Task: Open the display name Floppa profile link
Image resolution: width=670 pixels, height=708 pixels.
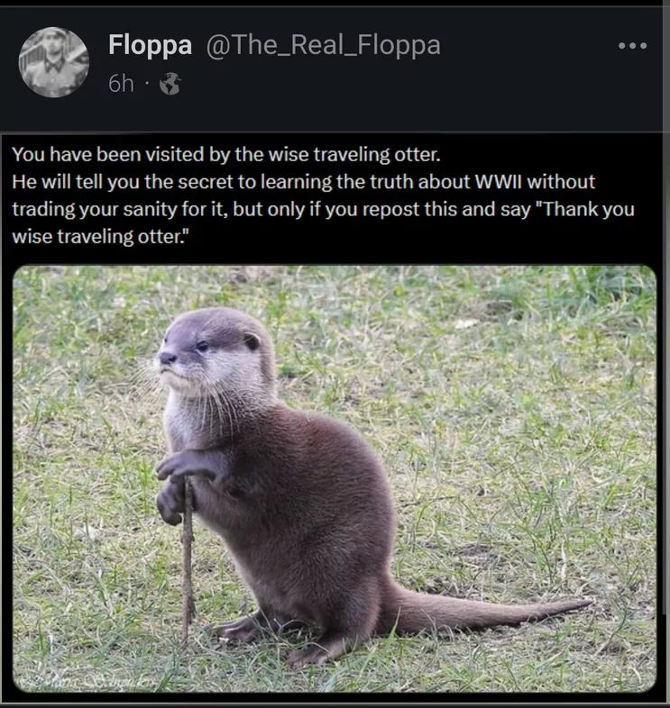Action: click(x=150, y=45)
